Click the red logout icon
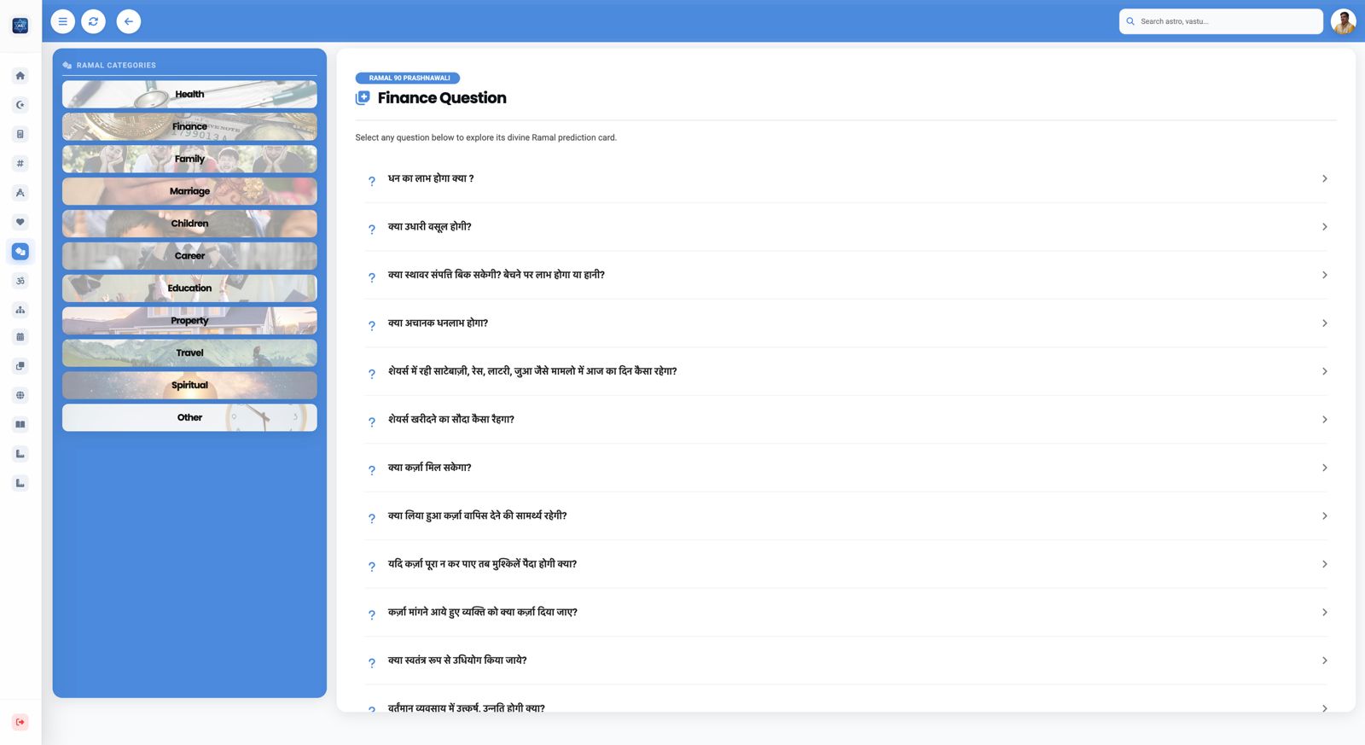Viewport: 1365px width, 745px height. 20,722
